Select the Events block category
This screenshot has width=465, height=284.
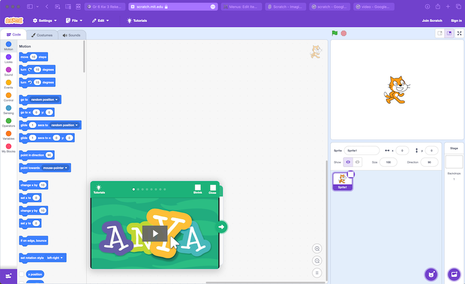click(8, 84)
